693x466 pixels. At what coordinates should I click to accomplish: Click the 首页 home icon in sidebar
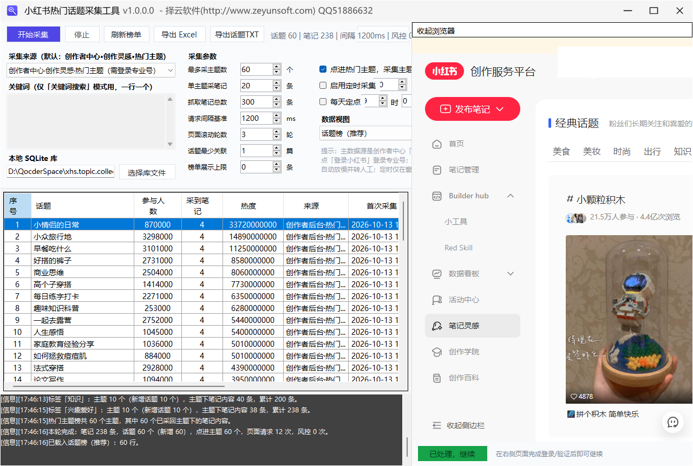click(x=437, y=144)
